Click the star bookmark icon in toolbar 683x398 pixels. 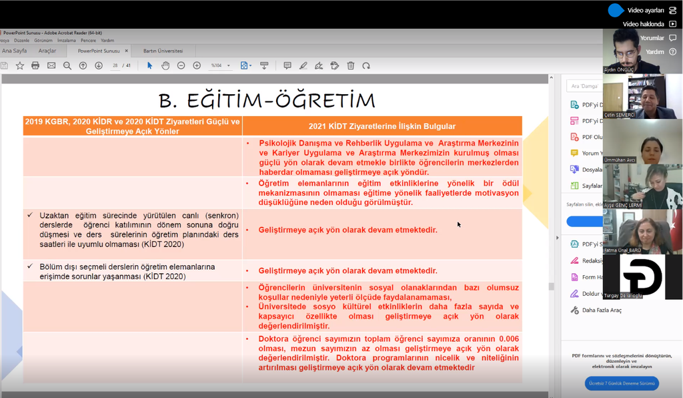tap(19, 65)
